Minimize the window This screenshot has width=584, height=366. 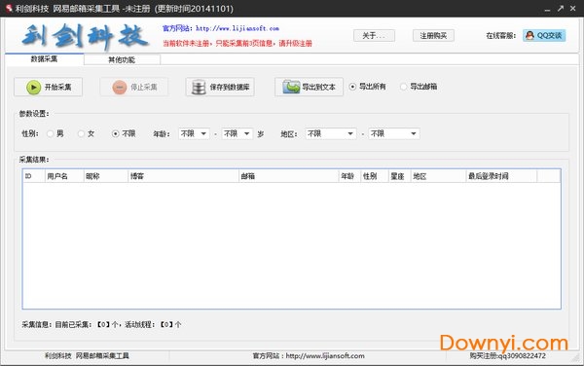(547, 9)
